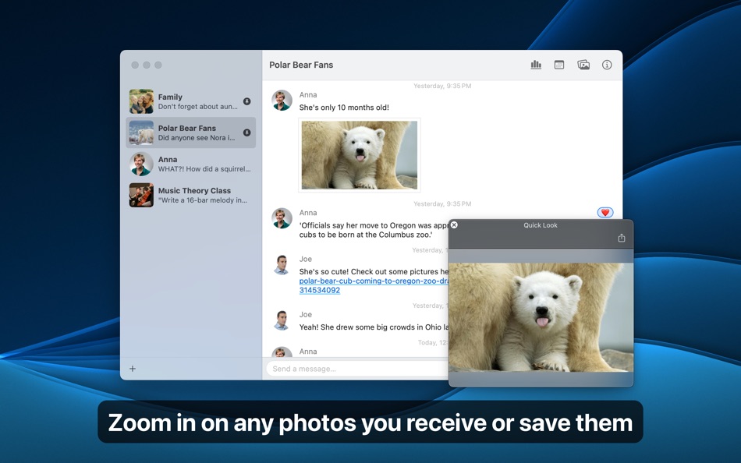Close the Quick Look preview

click(454, 225)
